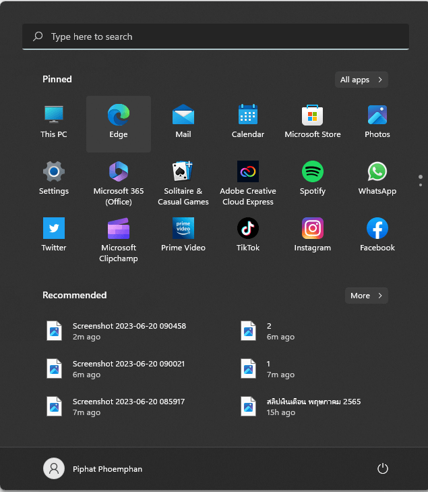The image size is (428, 492).
Task: Open the power options button
Action: 383,468
